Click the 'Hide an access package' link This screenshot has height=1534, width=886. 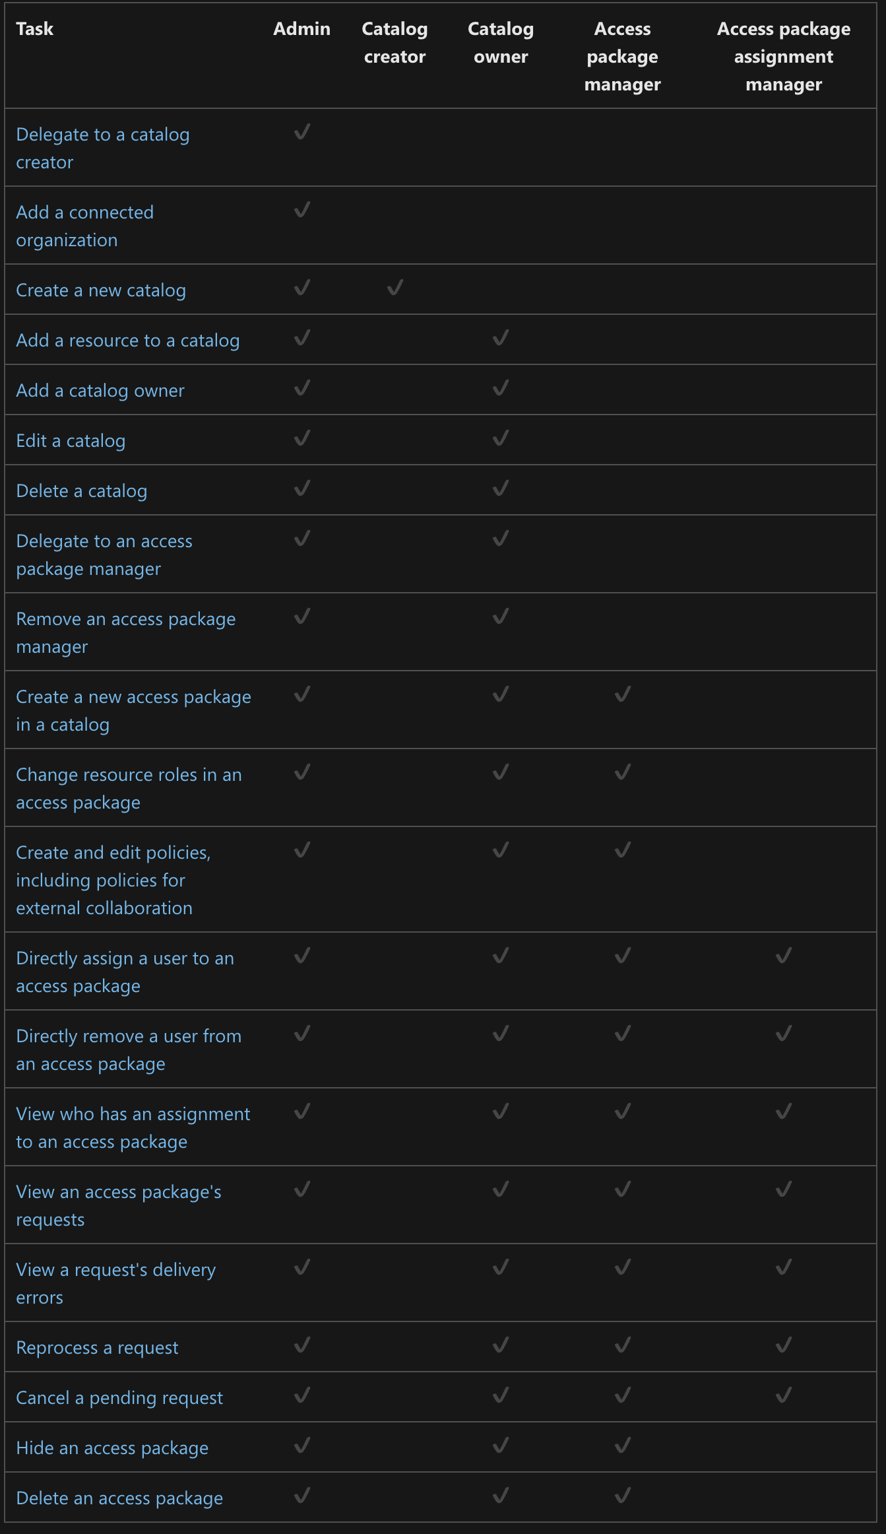pyautogui.click(x=112, y=1448)
